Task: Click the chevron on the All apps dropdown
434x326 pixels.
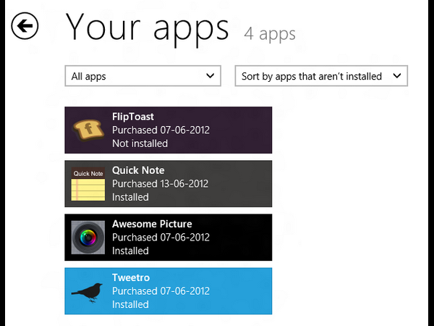Action: (x=210, y=75)
